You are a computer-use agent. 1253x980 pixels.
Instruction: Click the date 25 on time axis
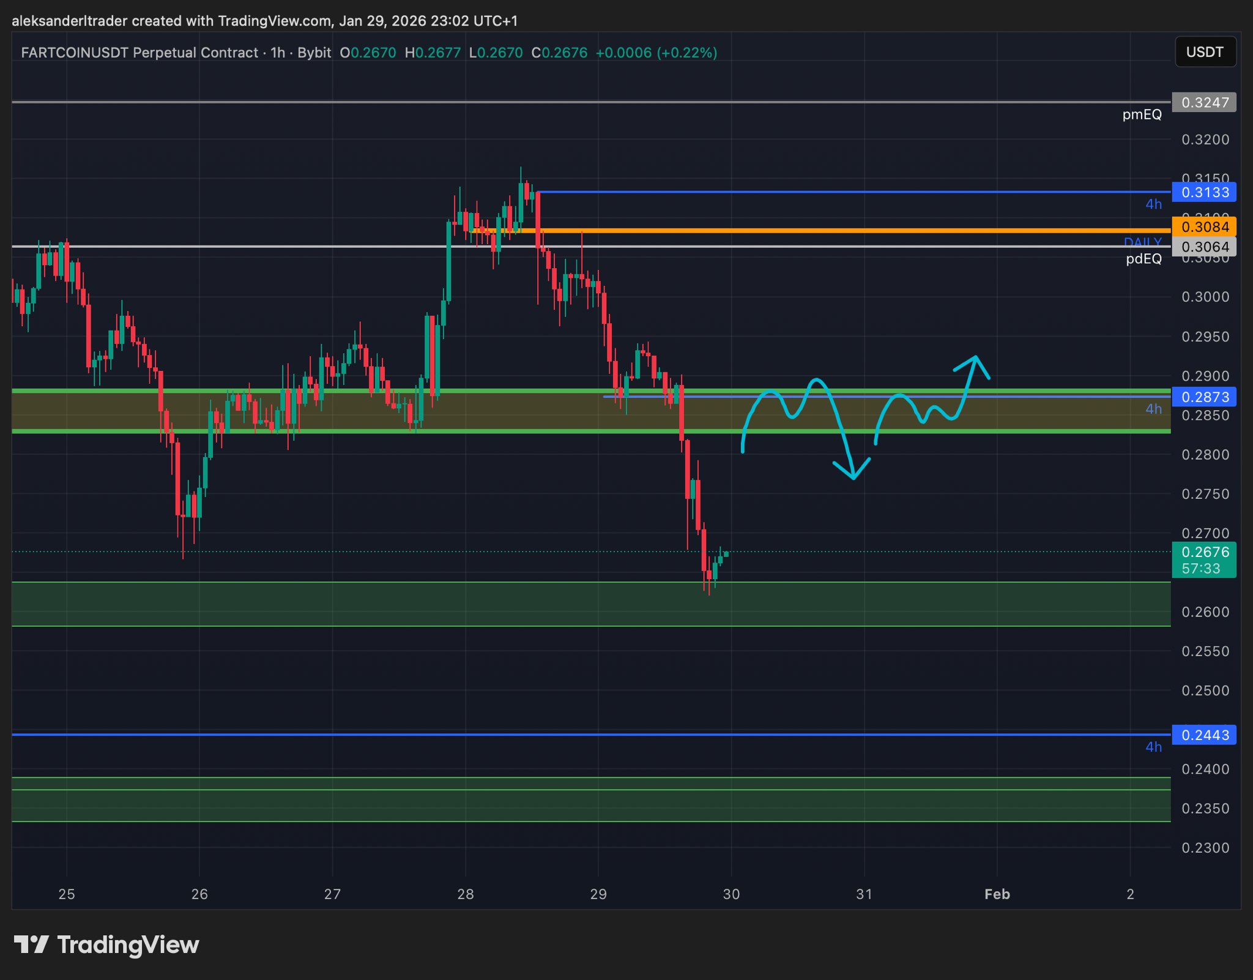[67, 894]
